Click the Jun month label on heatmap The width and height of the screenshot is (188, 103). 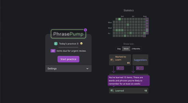pos(122,16)
